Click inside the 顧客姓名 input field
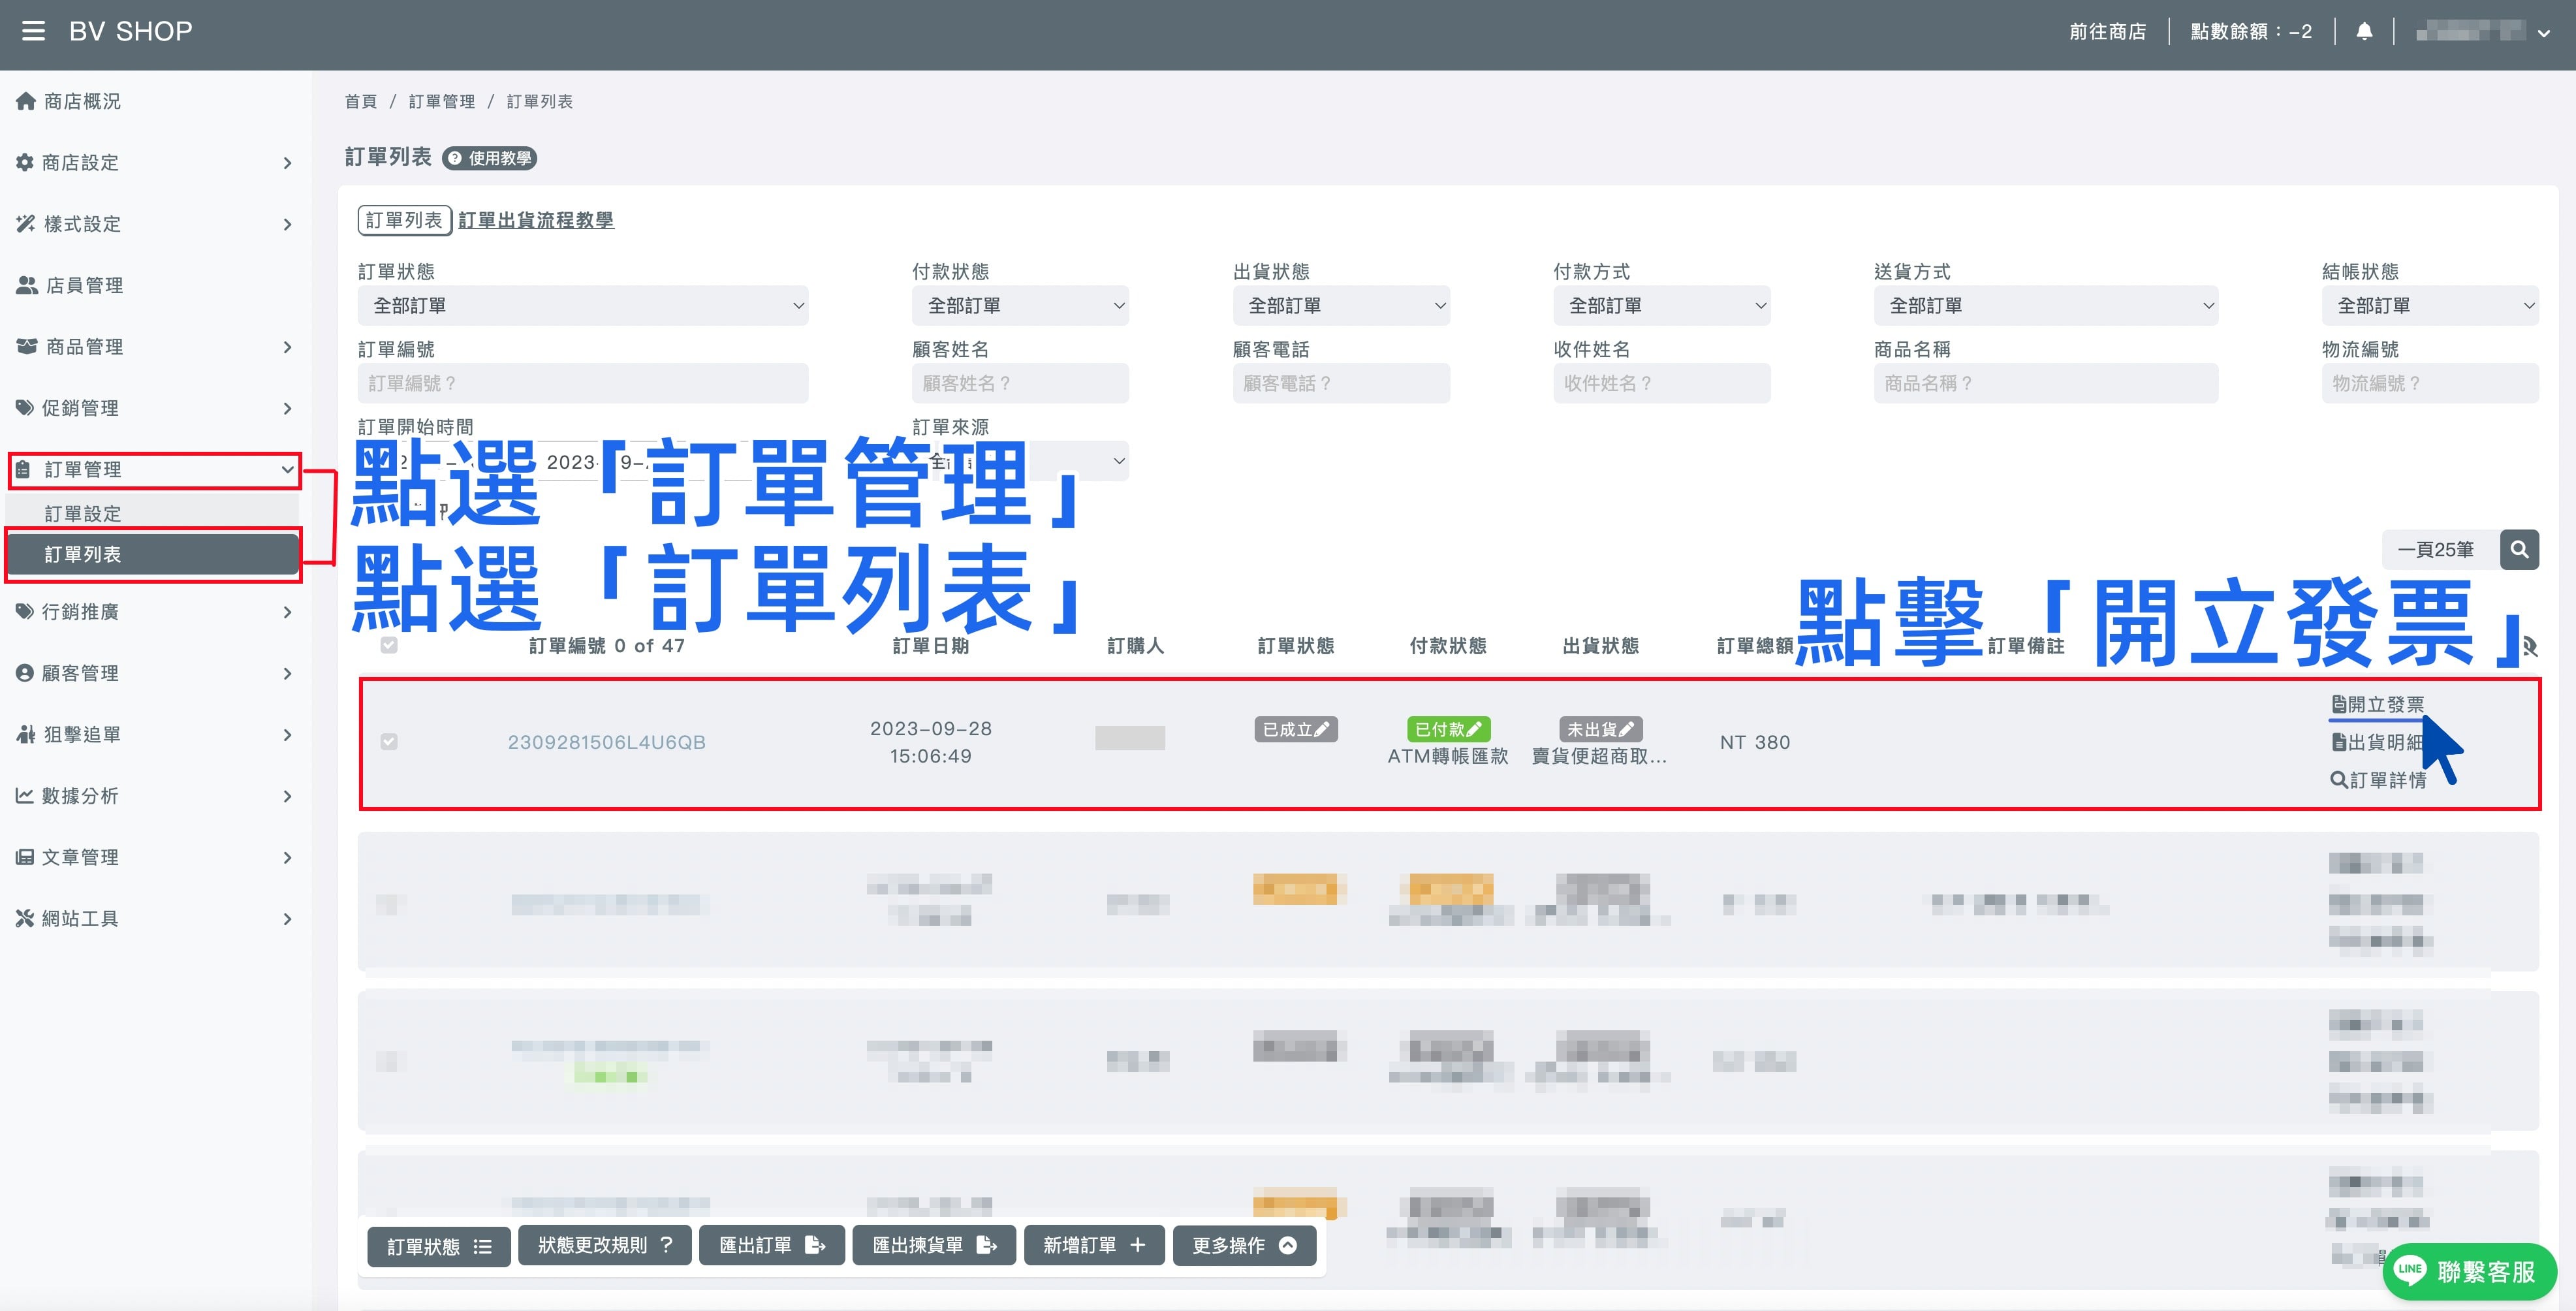 pyautogui.click(x=1021, y=383)
